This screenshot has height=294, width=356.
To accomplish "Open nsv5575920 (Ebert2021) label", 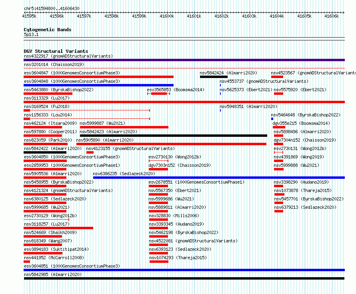I will tap(300, 90).
